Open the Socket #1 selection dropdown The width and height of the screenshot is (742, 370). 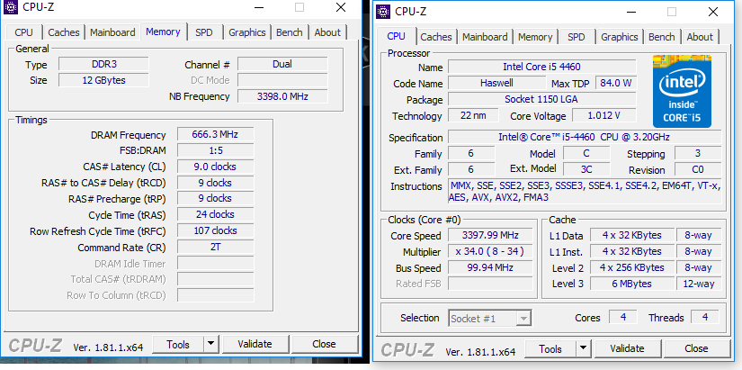[x=490, y=319]
